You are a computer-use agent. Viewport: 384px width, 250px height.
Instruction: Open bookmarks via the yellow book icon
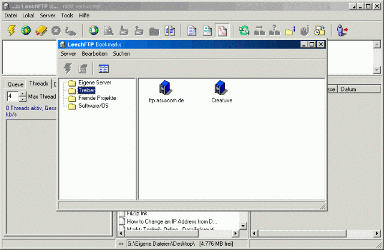pyautogui.click(x=41, y=31)
